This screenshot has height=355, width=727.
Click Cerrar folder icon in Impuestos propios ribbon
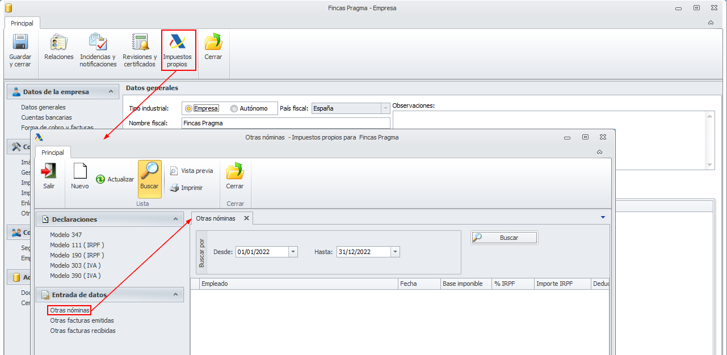click(x=235, y=171)
